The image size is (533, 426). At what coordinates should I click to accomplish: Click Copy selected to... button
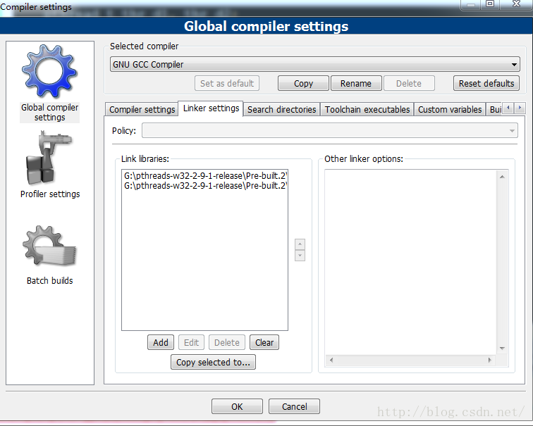click(213, 362)
